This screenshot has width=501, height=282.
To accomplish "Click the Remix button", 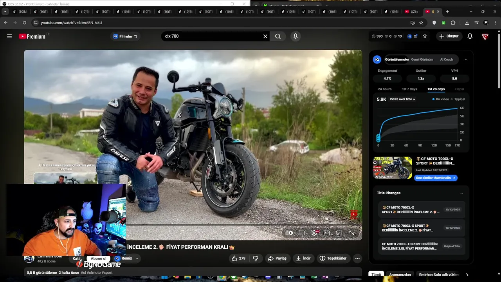I will click(123, 258).
